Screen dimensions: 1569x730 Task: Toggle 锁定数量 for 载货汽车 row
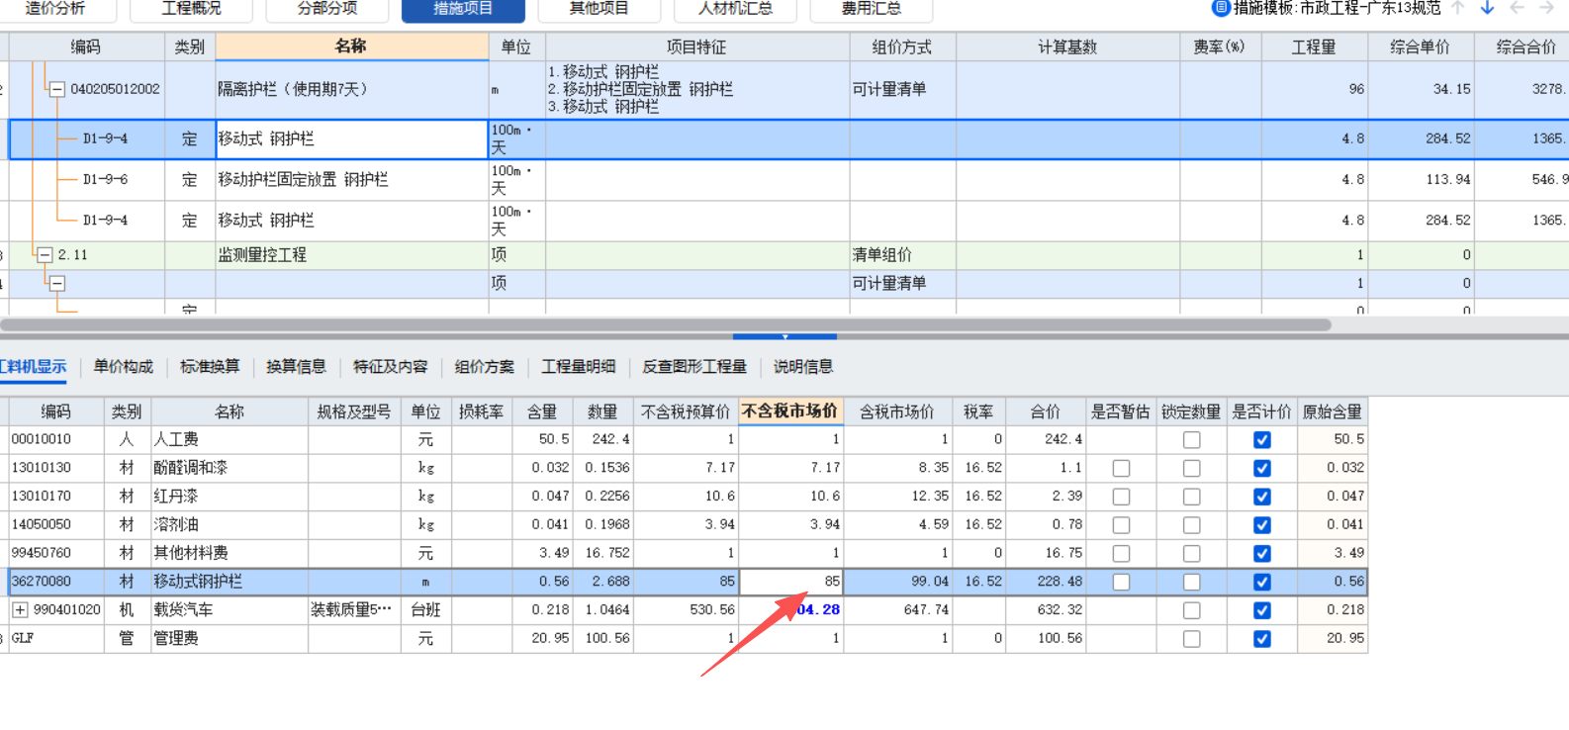(1191, 611)
